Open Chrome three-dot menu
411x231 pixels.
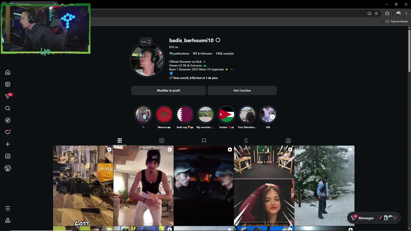[x=406, y=13]
